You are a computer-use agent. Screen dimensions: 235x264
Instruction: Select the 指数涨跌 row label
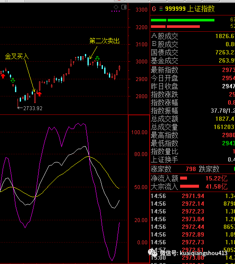point(165,94)
